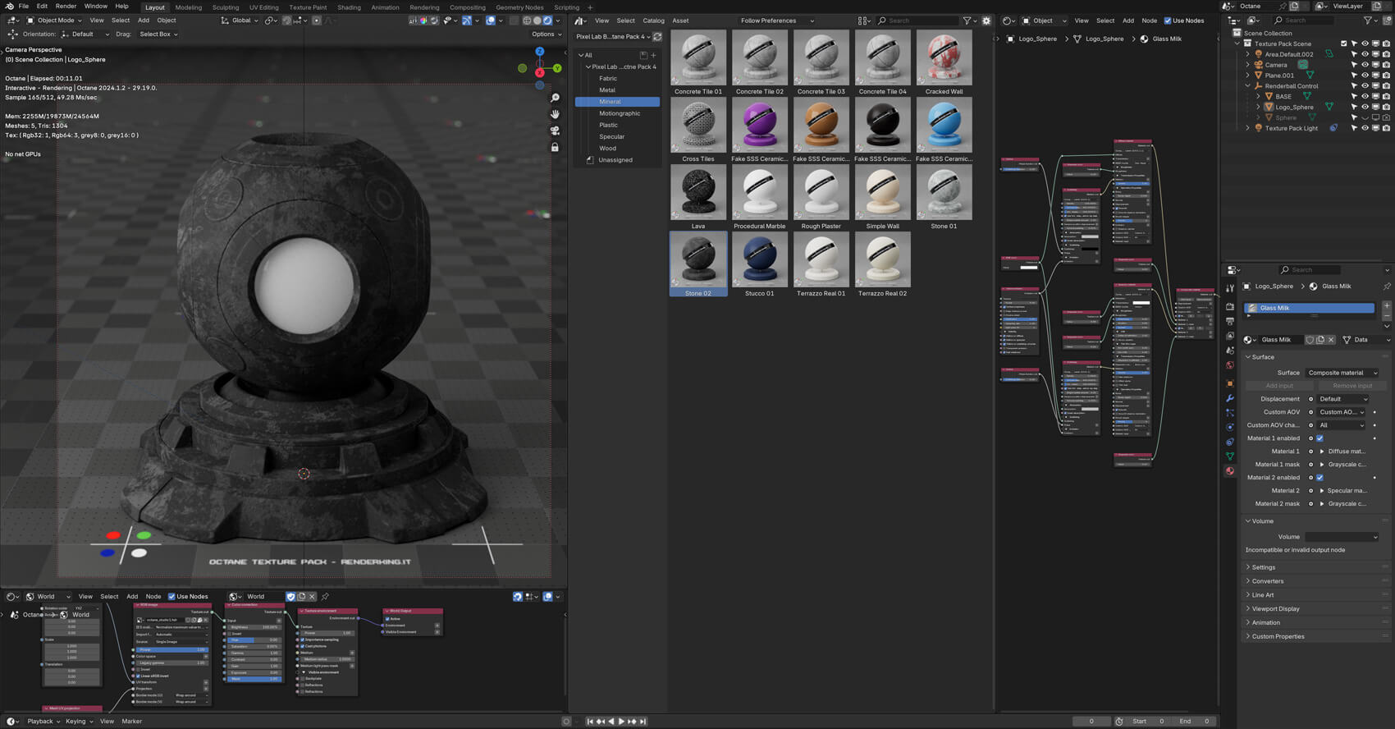
Task: Open the Select Box drag dropdown
Action: 158,34
